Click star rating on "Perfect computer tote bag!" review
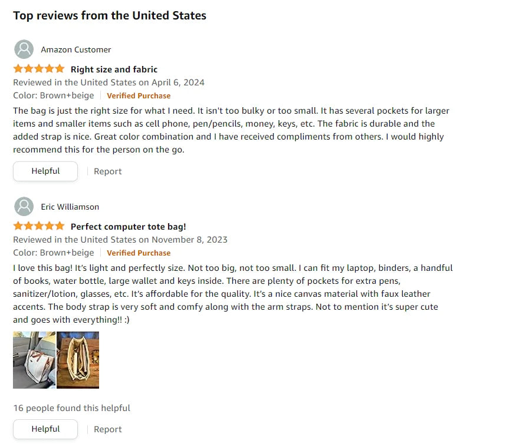The height and width of the screenshot is (444, 529). click(39, 226)
